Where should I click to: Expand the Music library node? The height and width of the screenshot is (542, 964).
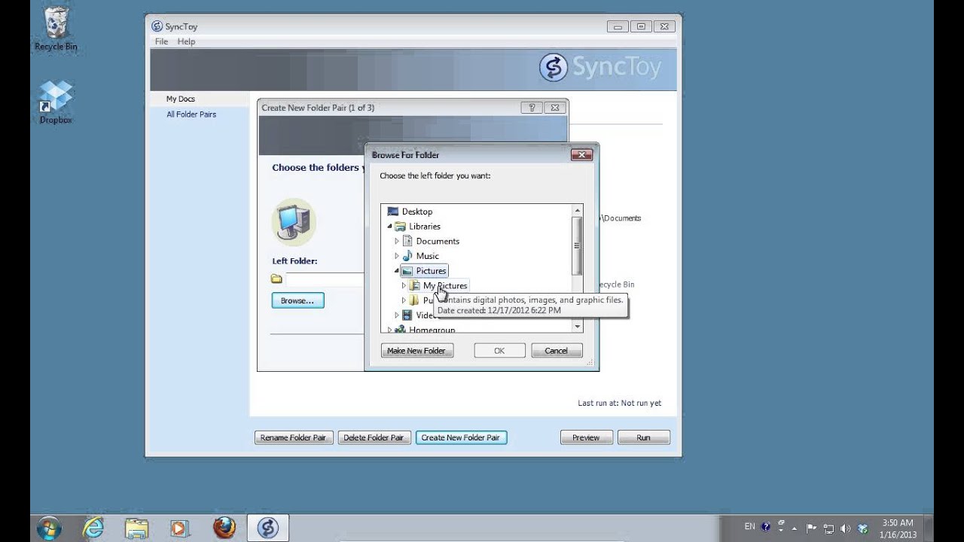[x=397, y=256]
